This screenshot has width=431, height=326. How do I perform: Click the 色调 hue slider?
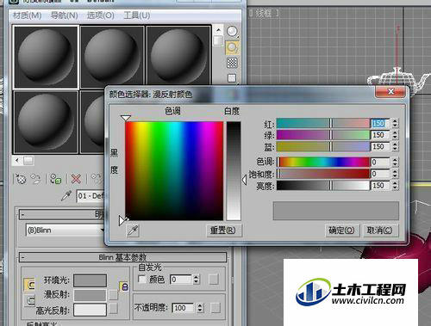pos(323,162)
